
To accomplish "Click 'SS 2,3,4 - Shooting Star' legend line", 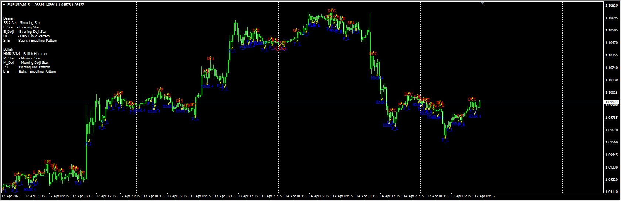I will (22, 23).
